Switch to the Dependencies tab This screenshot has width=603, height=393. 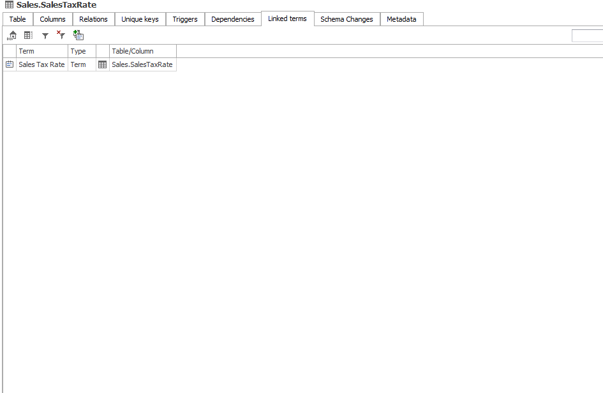pos(233,19)
